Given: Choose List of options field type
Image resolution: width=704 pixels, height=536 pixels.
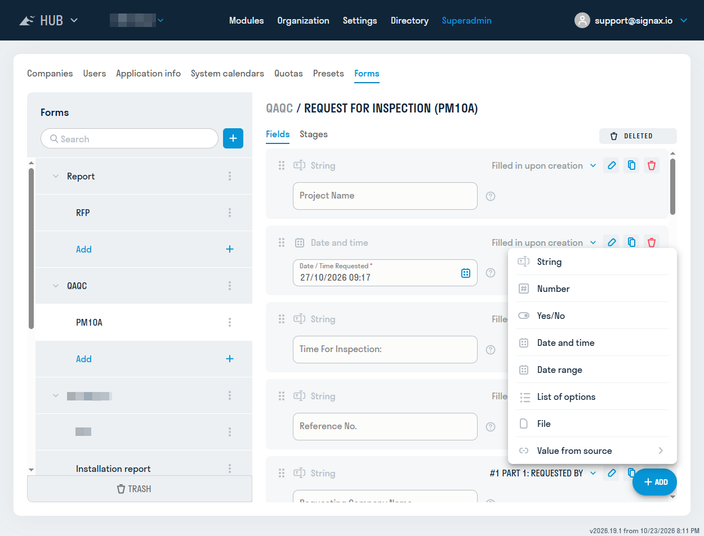Looking at the screenshot, I should click(x=592, y=397).
